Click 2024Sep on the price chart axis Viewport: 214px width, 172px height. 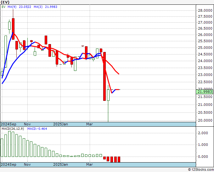(x=8, y=124)
